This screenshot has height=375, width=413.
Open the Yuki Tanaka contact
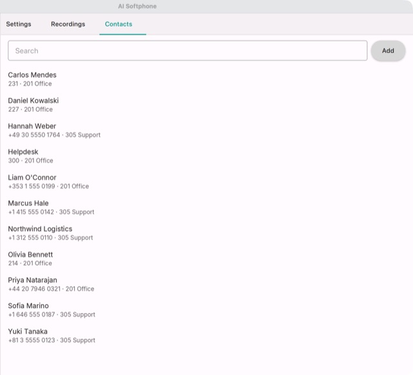click(x=28, y=331)
